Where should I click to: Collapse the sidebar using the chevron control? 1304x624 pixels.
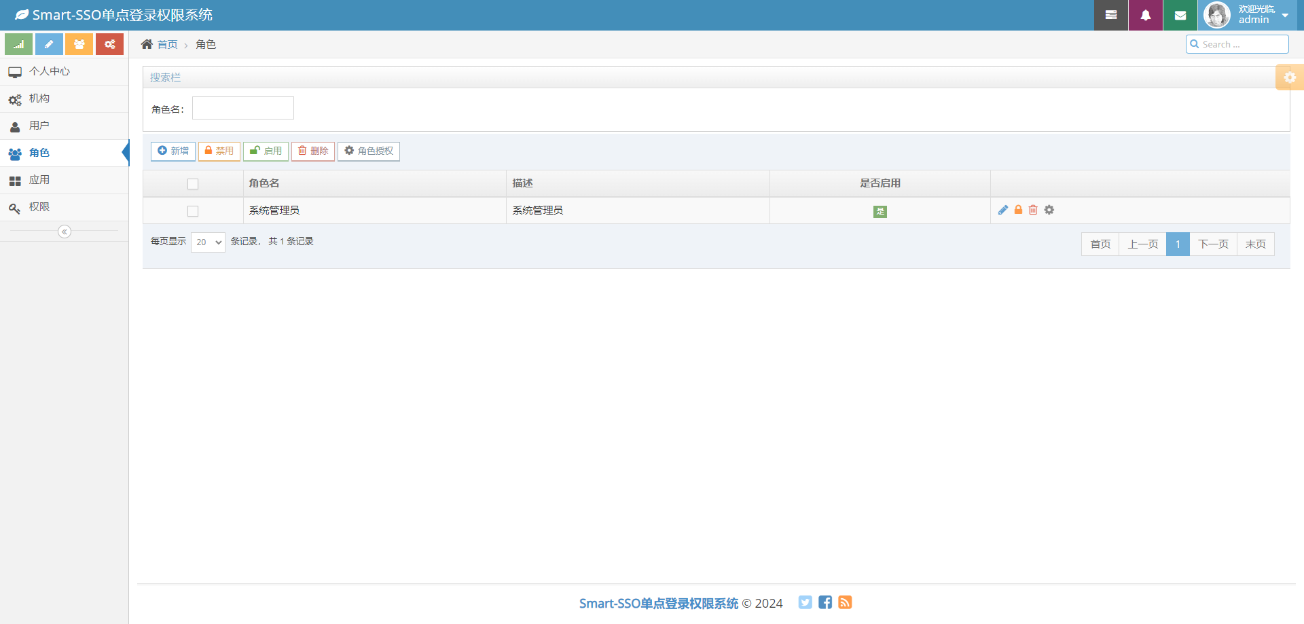tap(65, 232)
